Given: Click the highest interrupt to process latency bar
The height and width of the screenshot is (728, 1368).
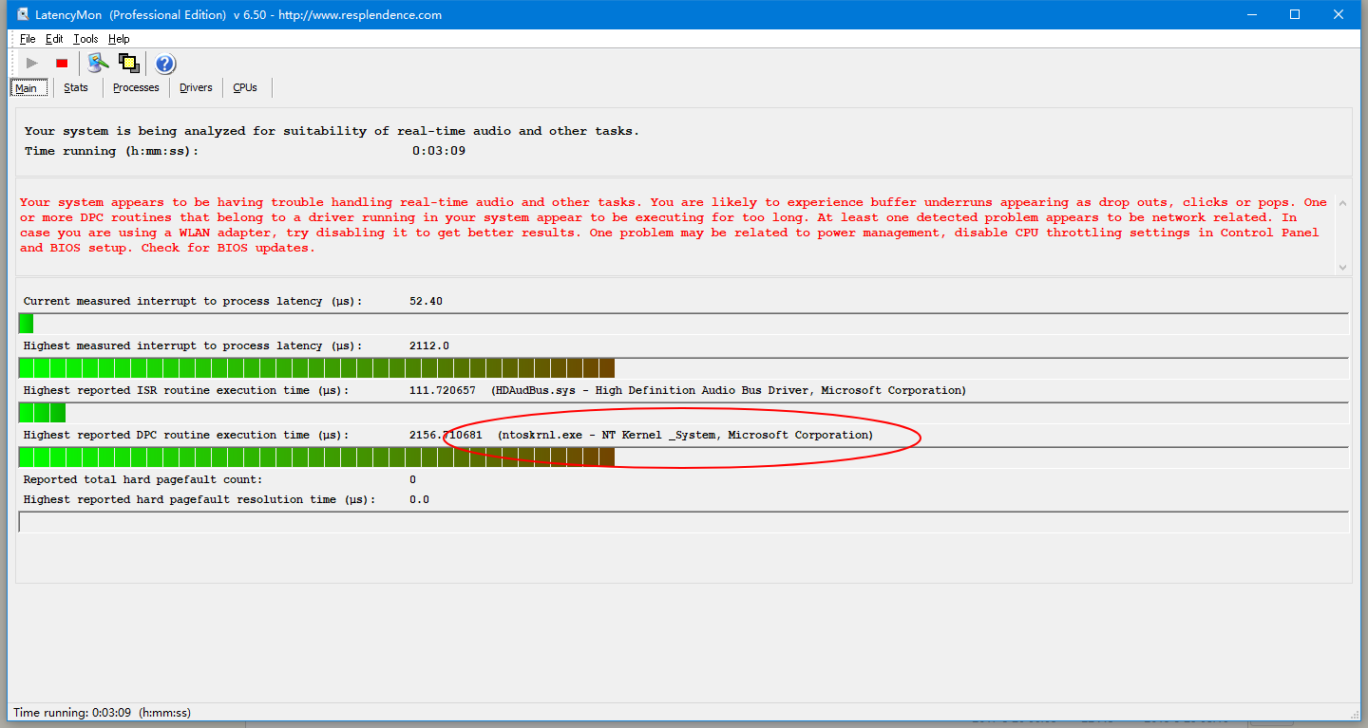Looking at the screenshot, I should pos(683,368).
